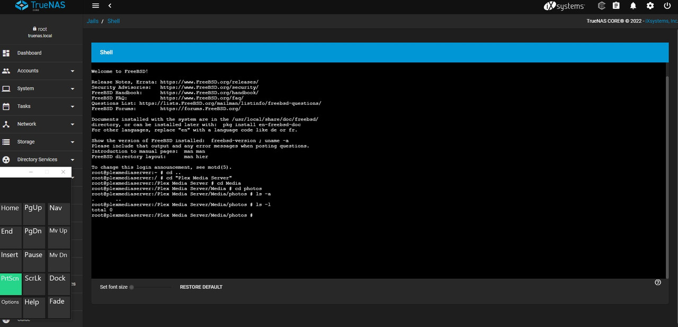This screenshot has width=678, height=327.
Task: Click the power icon in the top bar
Action: (x=667, y=6)
